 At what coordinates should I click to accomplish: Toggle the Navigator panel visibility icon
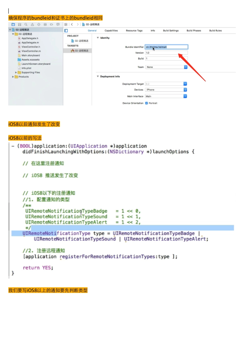[67, 30]
